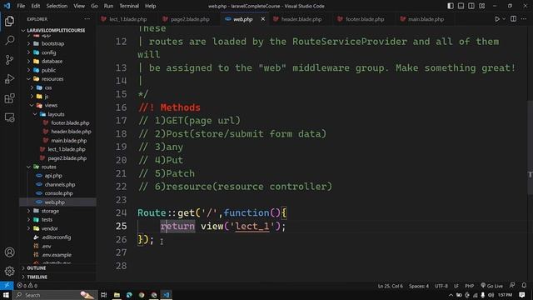This screenshot has height=300, width=533.
Task: Open the Extensions view
Action: tap(9, 98)
